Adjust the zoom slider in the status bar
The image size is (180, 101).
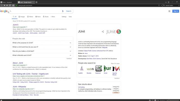(173, 100)
